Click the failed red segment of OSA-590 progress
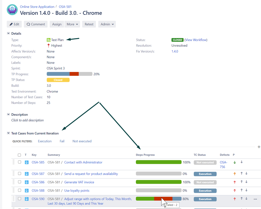The width and height of the screenshot is (261, 209). (163, 199)
